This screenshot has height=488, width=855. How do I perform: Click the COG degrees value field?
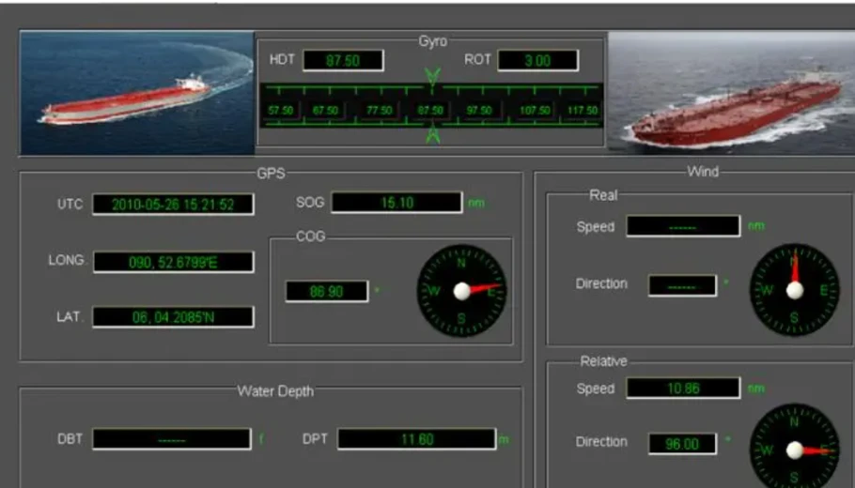(327, 292)
